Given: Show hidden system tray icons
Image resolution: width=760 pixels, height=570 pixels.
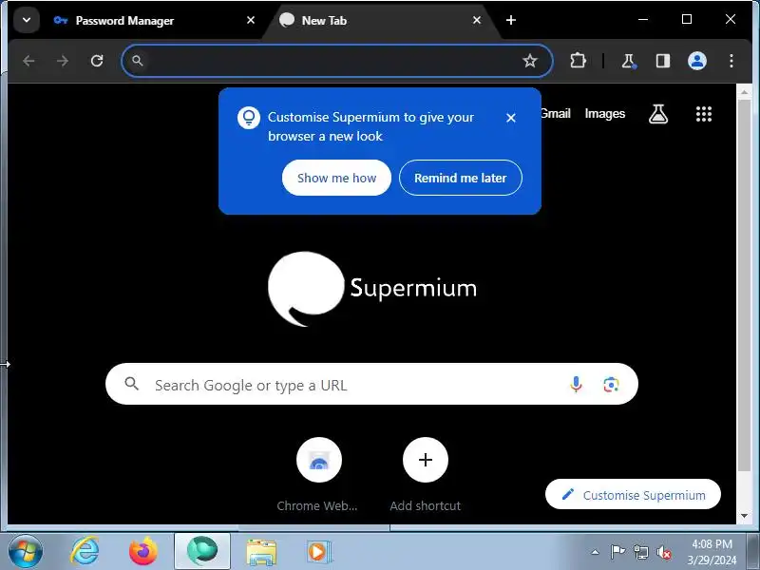Looking at the screenshot, I should click(x=596, y=552).
